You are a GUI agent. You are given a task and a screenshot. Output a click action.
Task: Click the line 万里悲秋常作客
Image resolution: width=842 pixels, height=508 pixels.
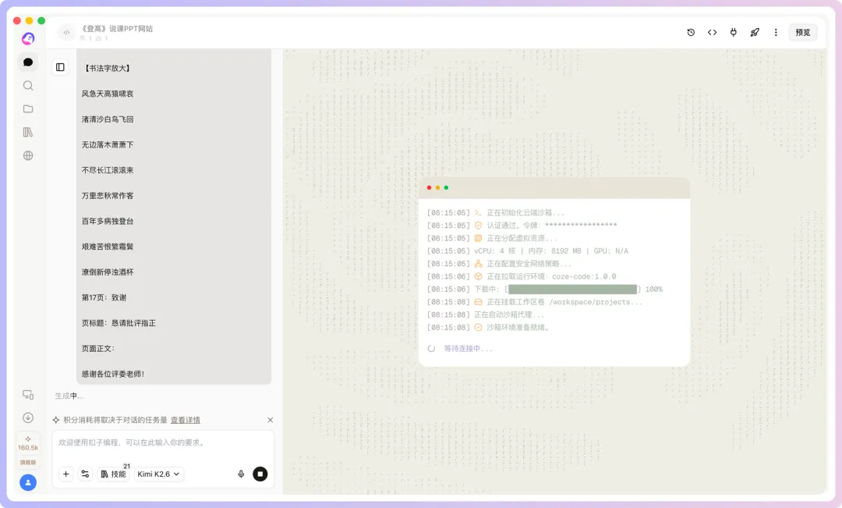[108, 195]
